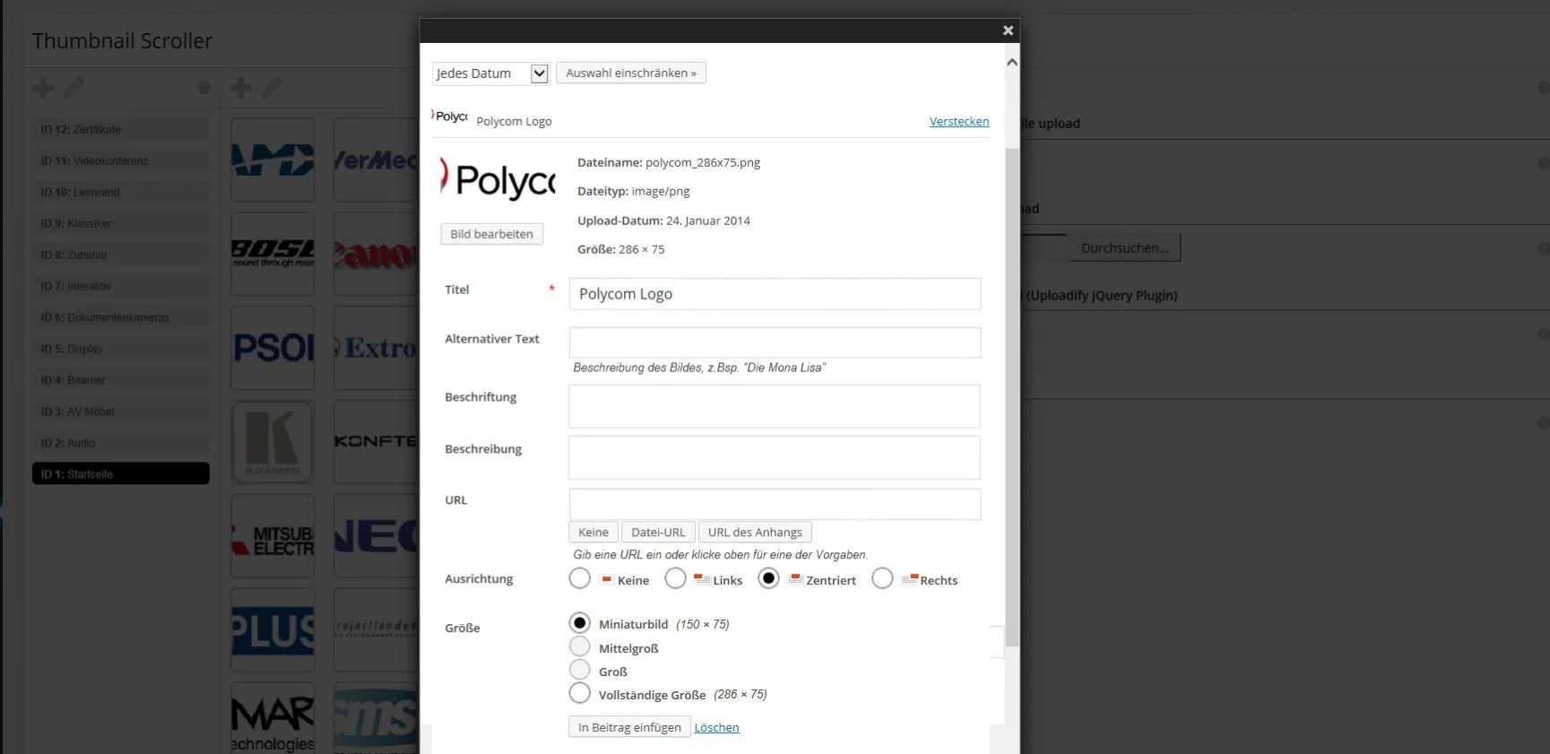The height and width of the screenshot is (754, 1550).
Task: Click the Dateityp value image/png
Action: (661, 191)
